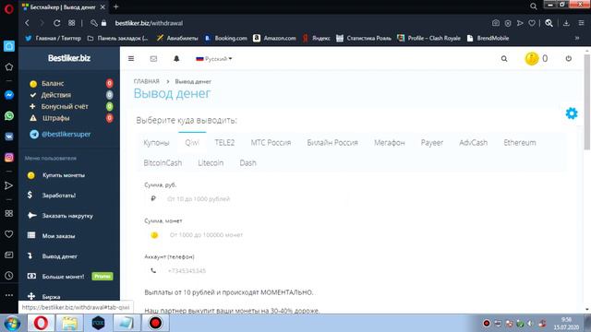Viewport: 591px width, 332px height.
Task: Open notifications bell icon
Action: tap(176, 59)
